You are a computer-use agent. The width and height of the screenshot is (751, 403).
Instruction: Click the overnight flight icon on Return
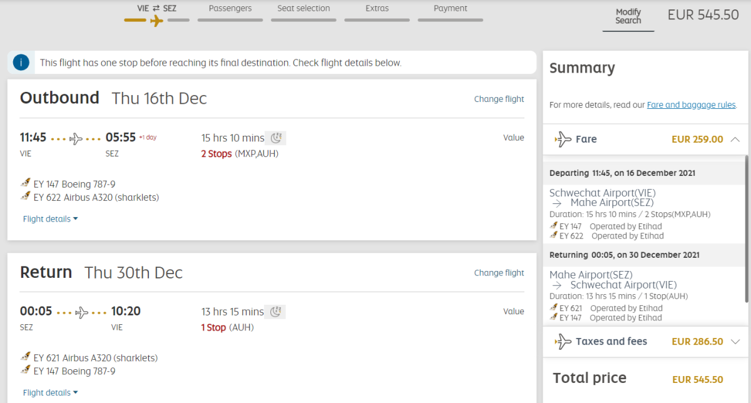275,312
